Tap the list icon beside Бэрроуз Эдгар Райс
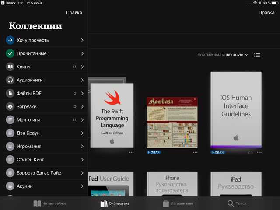The width and height of the screenshot is (280, 210). [10, 173]
